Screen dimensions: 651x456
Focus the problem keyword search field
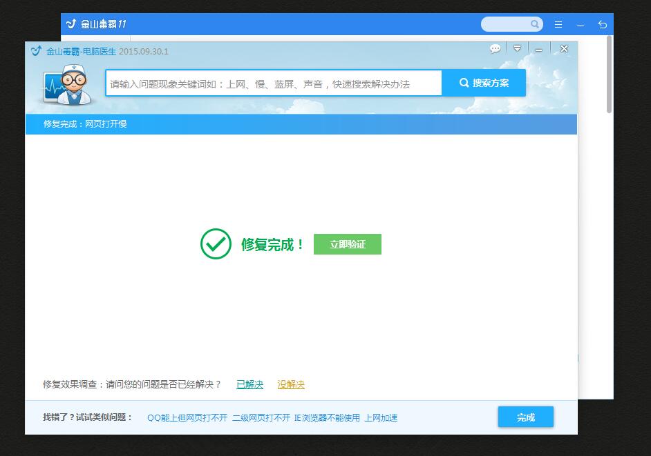pyautogui.click(x=274, y=83)
